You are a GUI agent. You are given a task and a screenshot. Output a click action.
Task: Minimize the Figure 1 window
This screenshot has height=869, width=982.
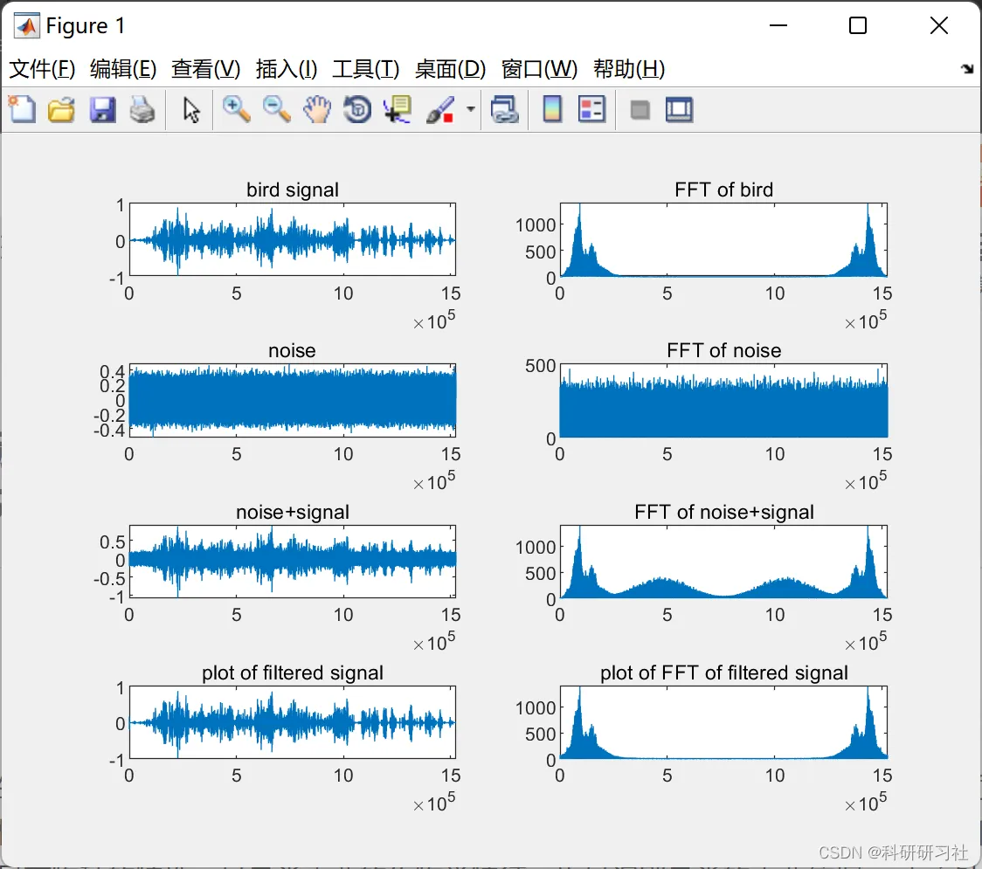pos(778,25)
